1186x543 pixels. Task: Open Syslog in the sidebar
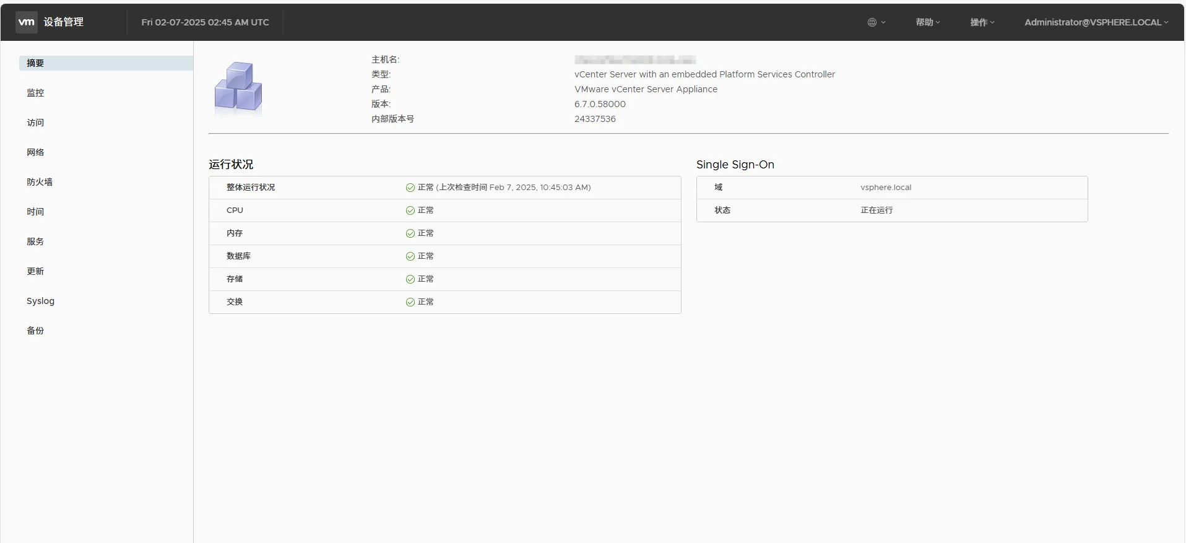pos(40,301)
